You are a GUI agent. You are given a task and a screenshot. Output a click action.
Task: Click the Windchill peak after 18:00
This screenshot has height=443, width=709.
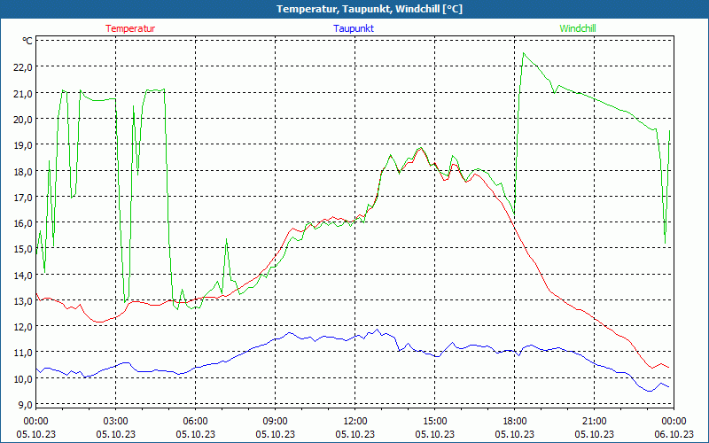524,53
